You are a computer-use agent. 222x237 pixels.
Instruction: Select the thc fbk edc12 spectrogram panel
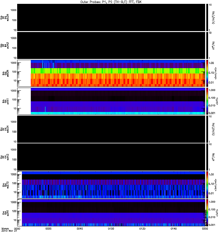111,185
